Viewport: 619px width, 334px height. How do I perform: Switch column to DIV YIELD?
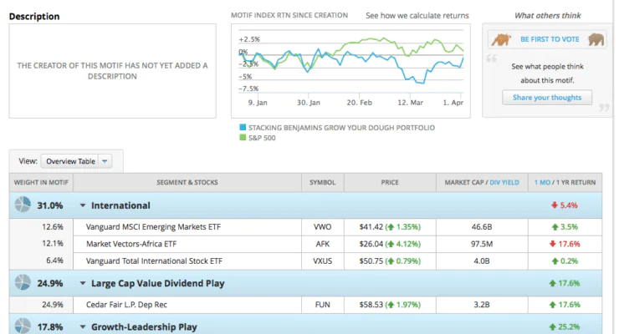click(x=504, y=182)
